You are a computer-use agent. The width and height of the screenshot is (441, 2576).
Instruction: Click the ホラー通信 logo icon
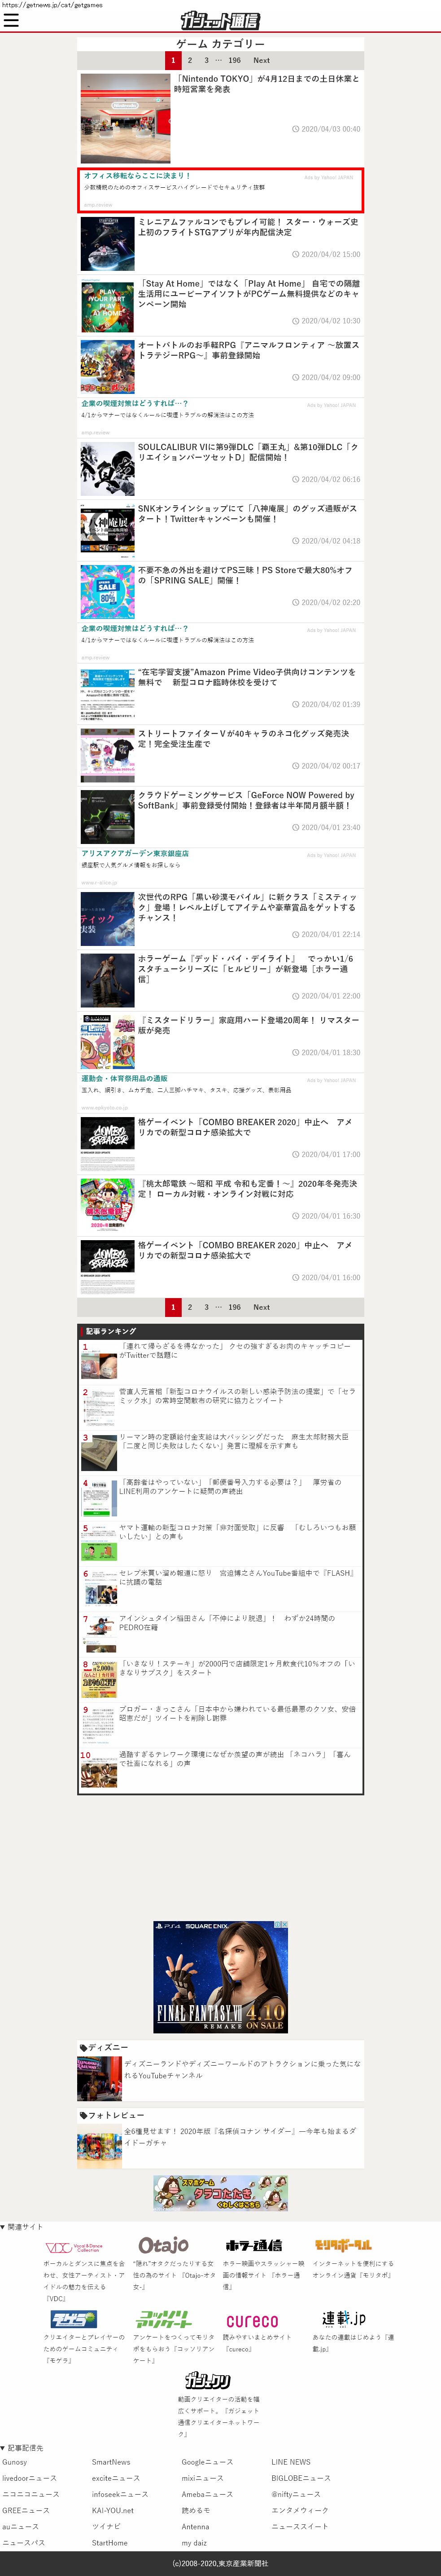point(253,2246)
